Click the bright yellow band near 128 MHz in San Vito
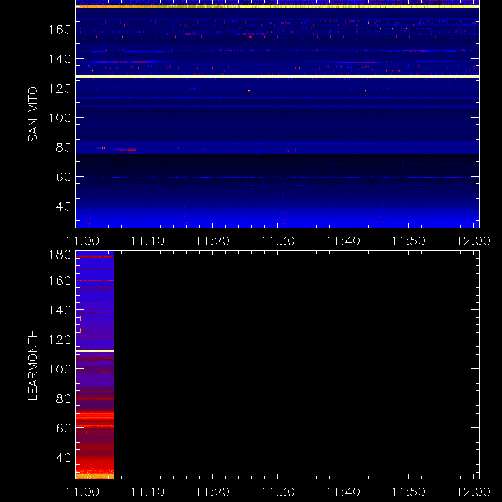The image size is (502, 502). coord(277,77)
